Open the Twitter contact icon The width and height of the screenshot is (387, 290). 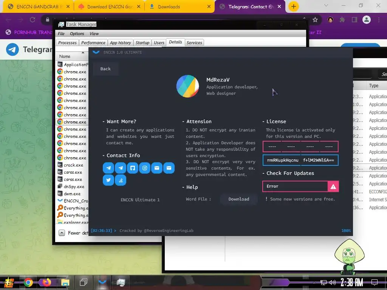coord(108,180)
